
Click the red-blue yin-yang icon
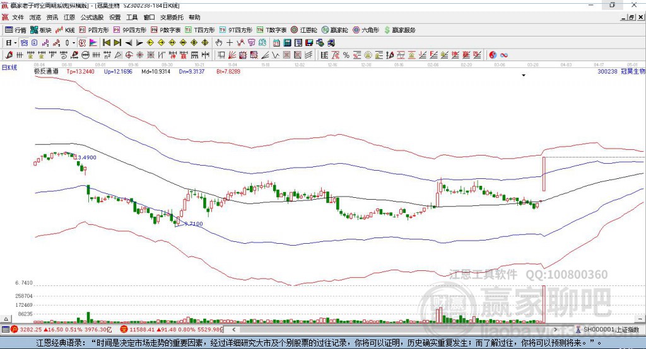pos(493,55)
